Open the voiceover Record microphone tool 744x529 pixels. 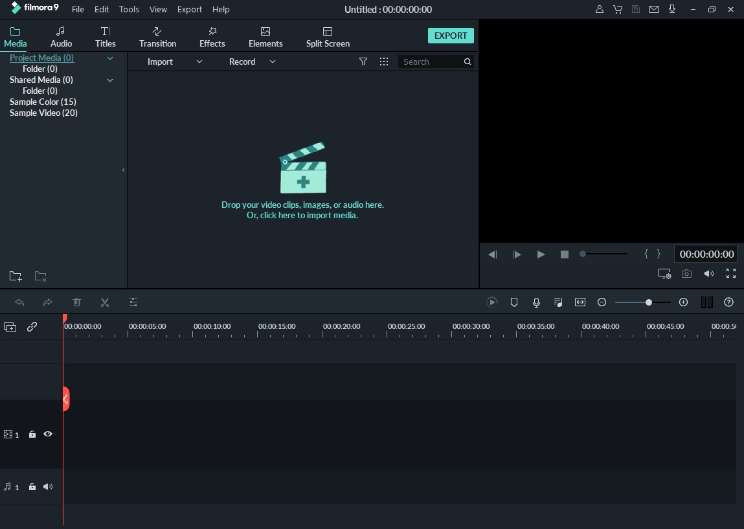pyautogui.click(x=536, y=302)
